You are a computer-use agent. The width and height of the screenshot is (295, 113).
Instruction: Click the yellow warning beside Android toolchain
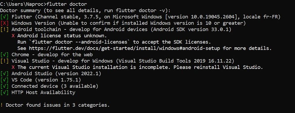tap(4, 29)
